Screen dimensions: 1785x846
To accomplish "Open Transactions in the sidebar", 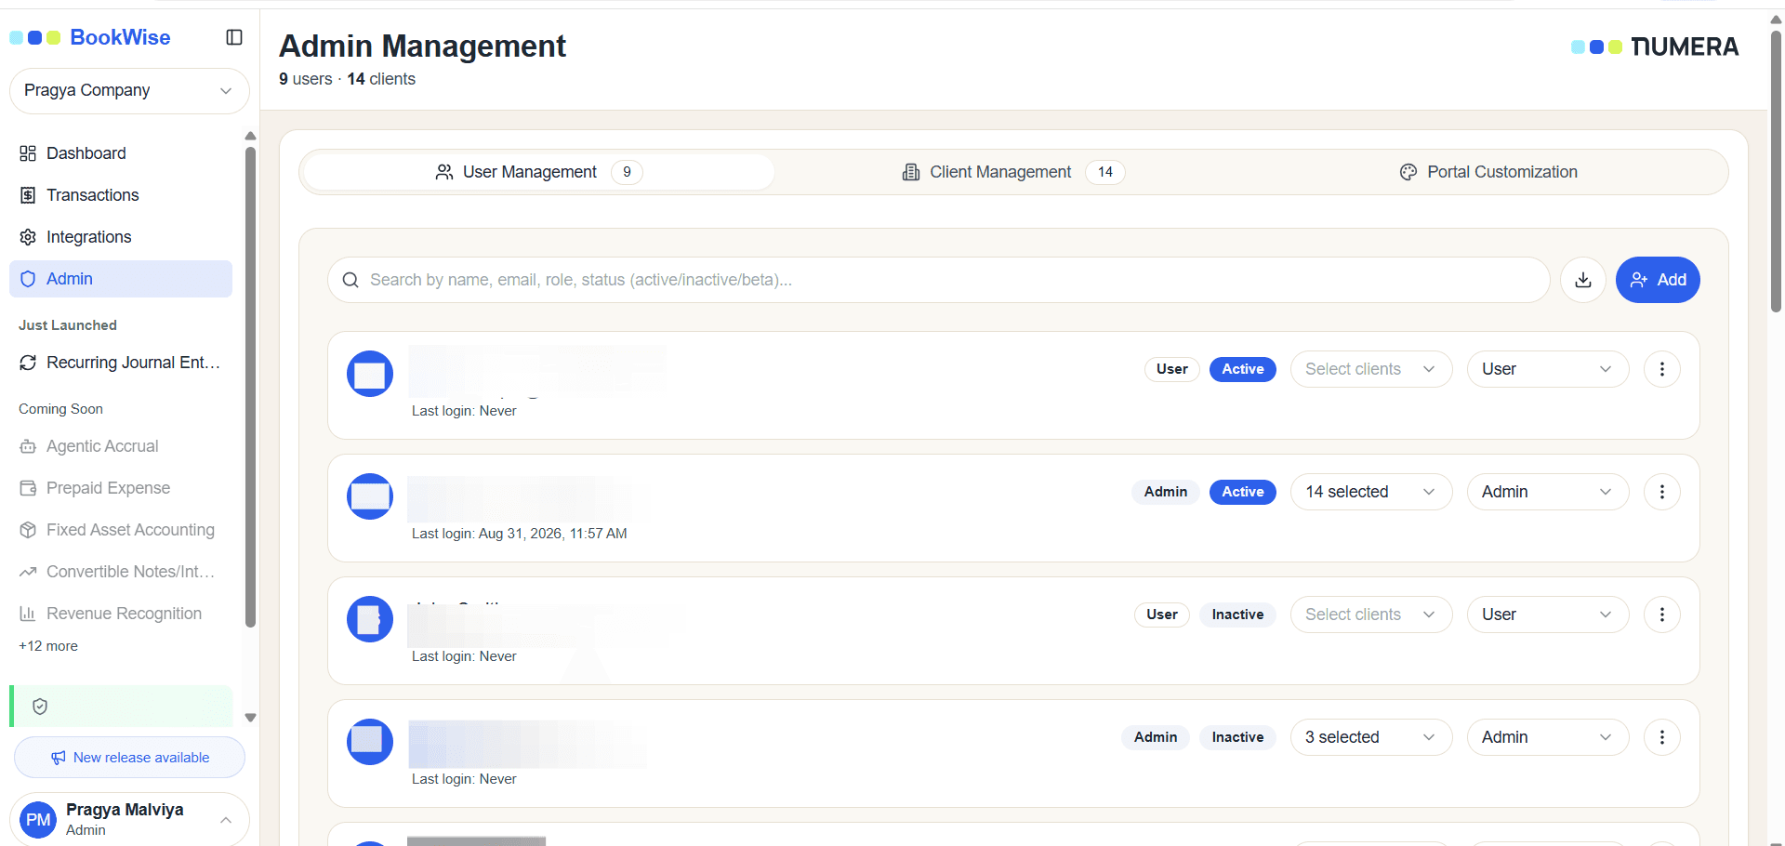I will pos(121,195).
